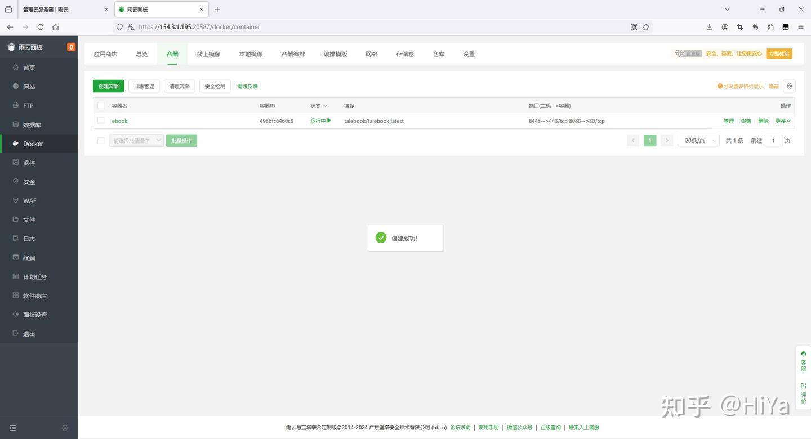The height and width of the screenshot is (439, 811).
Task: Open the ebook container name link
Action: [x=119, y=121]
